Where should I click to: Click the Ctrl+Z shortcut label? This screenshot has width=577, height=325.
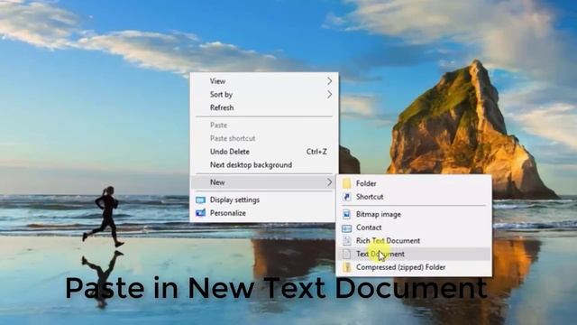point(316,152)
